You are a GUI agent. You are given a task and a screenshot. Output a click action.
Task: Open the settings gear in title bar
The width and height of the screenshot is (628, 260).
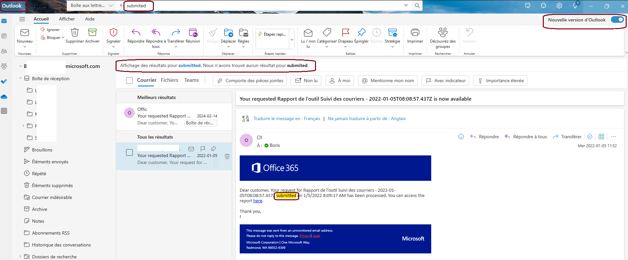pos(559,6)
